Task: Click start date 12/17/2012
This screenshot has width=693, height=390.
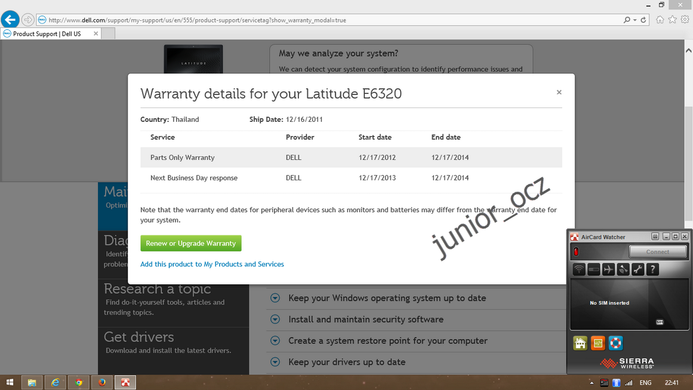Action: pos(377,158)
